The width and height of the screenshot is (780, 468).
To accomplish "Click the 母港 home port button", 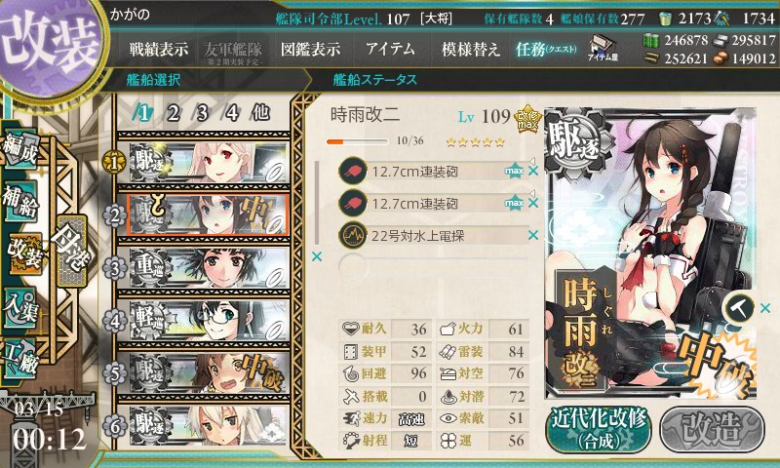I will [71, 251].
